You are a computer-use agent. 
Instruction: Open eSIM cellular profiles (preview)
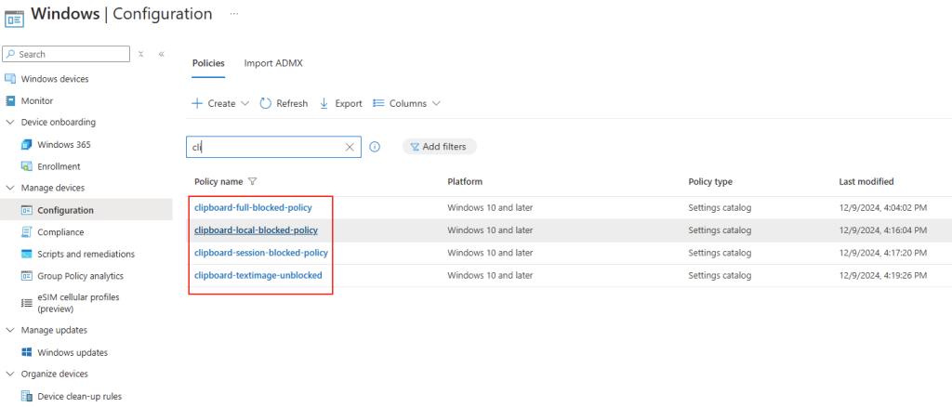click(78, 303)
